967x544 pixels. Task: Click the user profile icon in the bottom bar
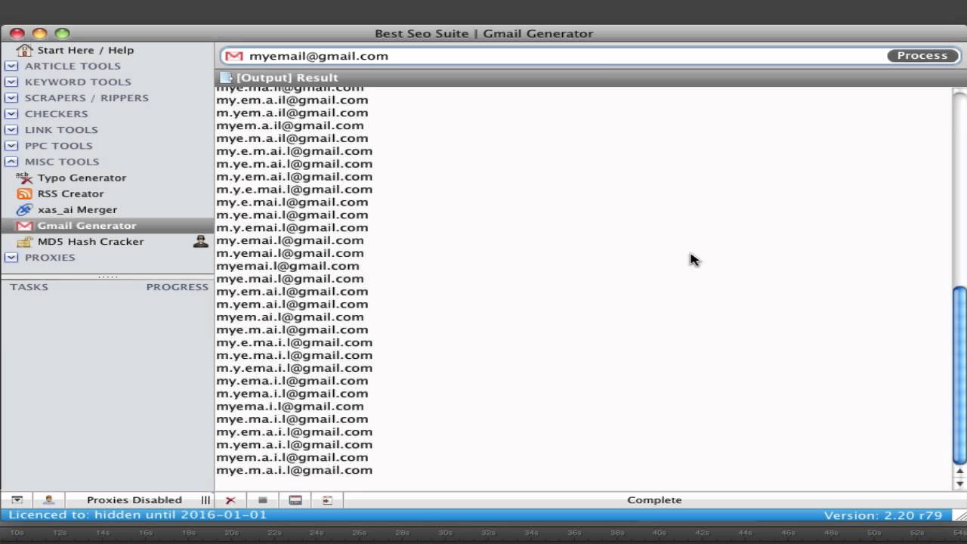[x=48, y=500]
